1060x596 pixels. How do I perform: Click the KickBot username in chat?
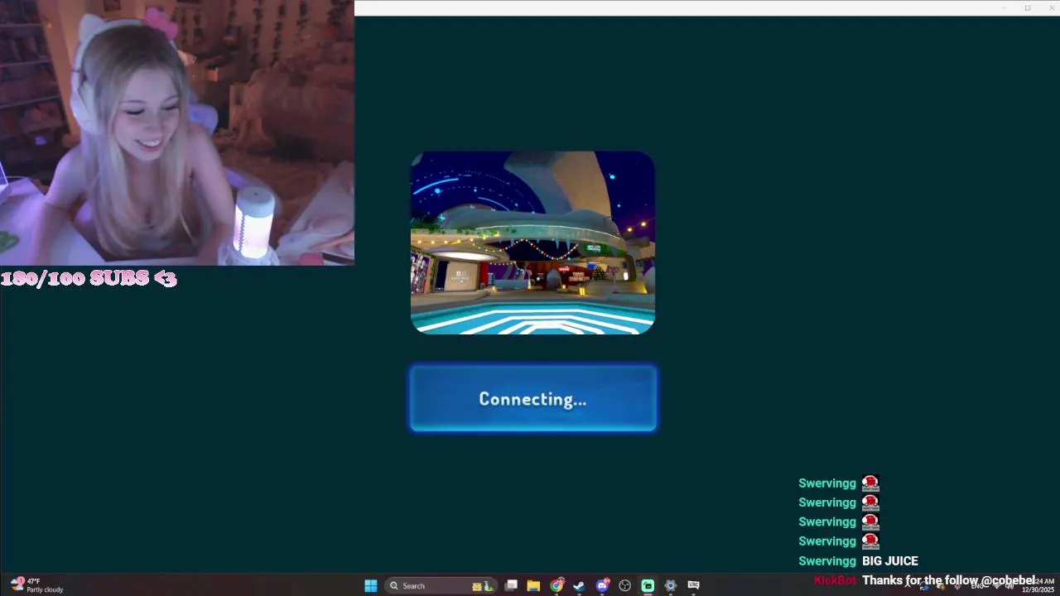click(x=835, y=580)
